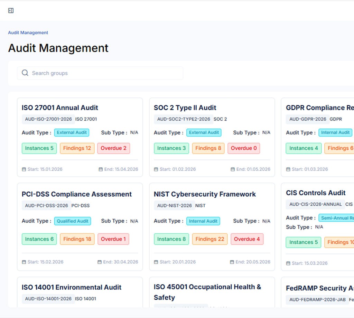Screen dimensions: 354x318
Task: Click calendar icon beside Start: 15.03.2026
Action: [x=288, y=263]
